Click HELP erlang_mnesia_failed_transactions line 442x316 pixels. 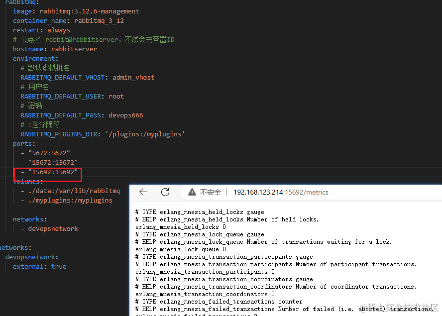[x=284, y=309]
